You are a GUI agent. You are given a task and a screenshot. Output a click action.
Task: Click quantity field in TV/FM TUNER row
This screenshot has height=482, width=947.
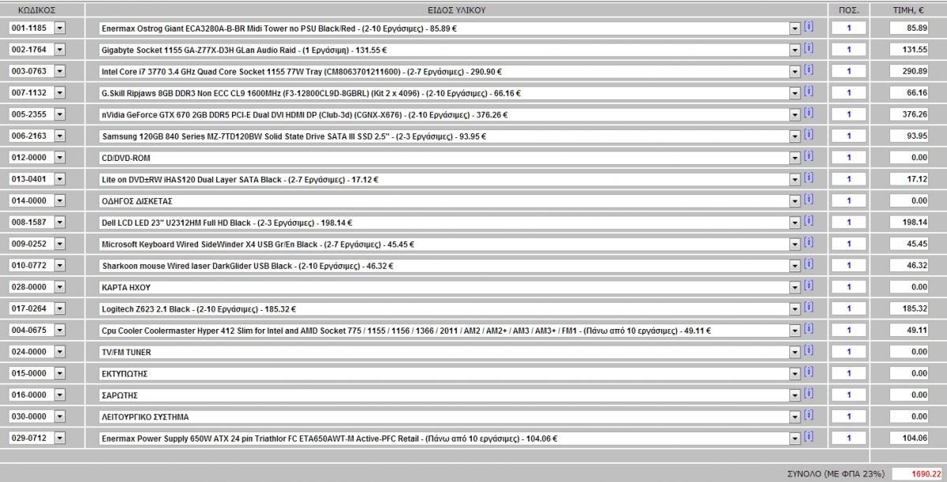[x=848, y=351]
